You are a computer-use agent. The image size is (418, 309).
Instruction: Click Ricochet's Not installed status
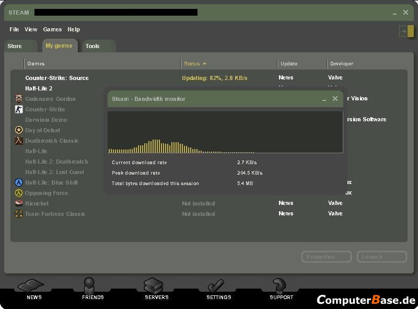(199, 203)
